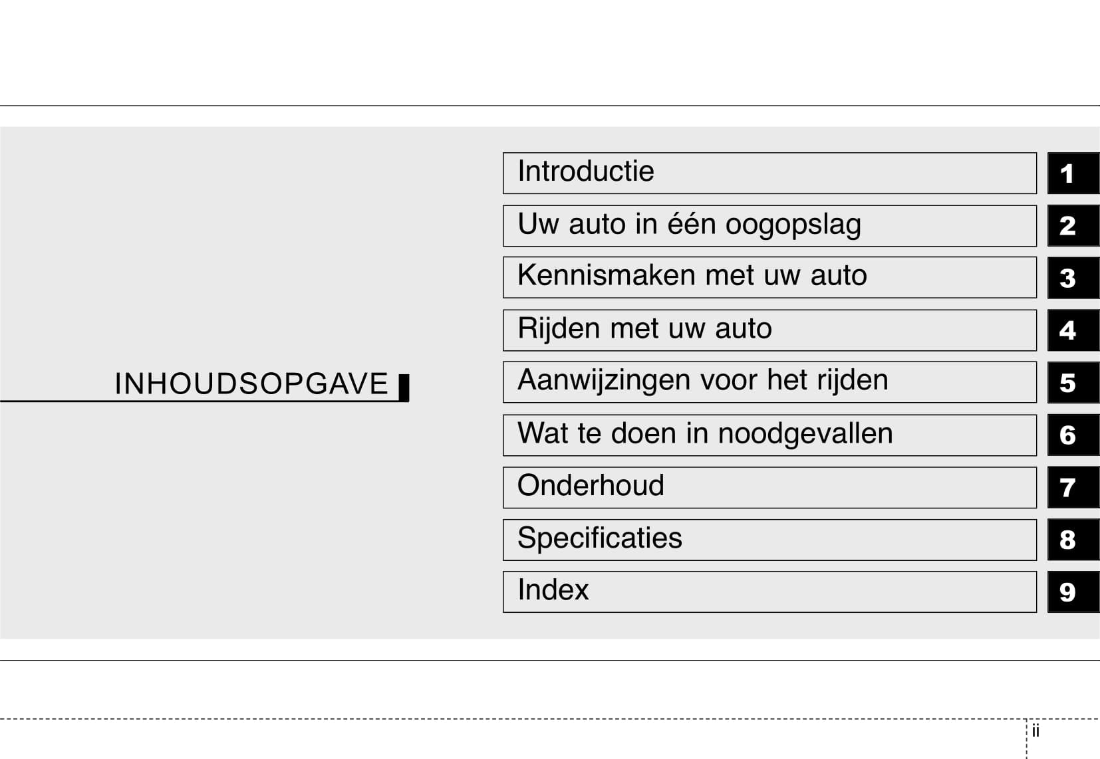Click black chapter tab number 2
This screenshot has height=759, width=1100.
tap(1073, 226)
